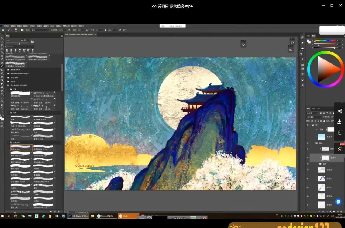
Task: Expand the Marsh Brushes Photoshop CC folder
Action: point(6,73)
